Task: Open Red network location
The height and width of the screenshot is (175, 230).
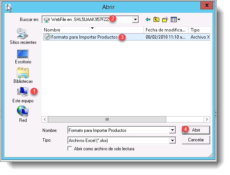Action: click(x=23, y=114)
